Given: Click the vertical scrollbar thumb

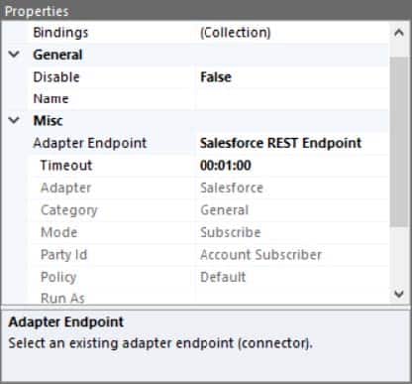Looking at the screenshot, I should 399,142.
